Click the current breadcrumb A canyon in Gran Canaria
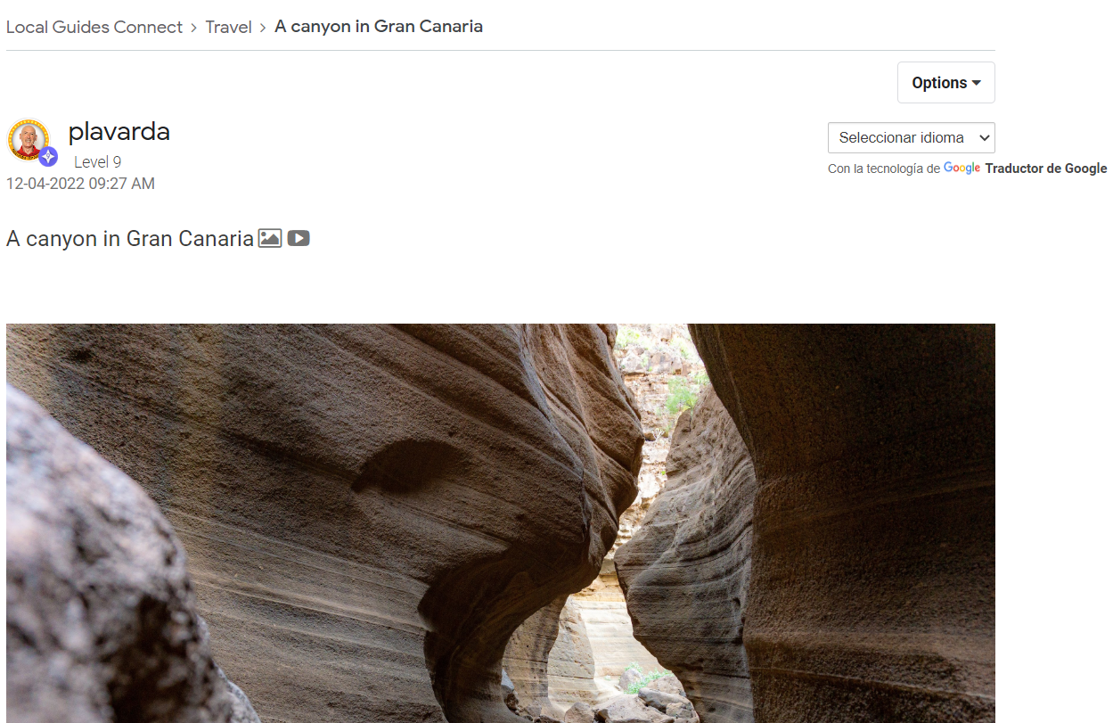Viewport: 1113px width, 723px height. 379,27
